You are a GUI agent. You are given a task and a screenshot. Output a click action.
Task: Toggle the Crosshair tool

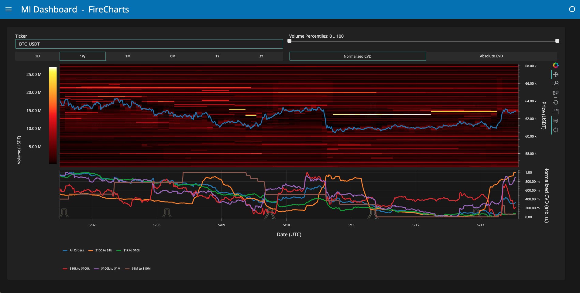(x=556, y=130)
